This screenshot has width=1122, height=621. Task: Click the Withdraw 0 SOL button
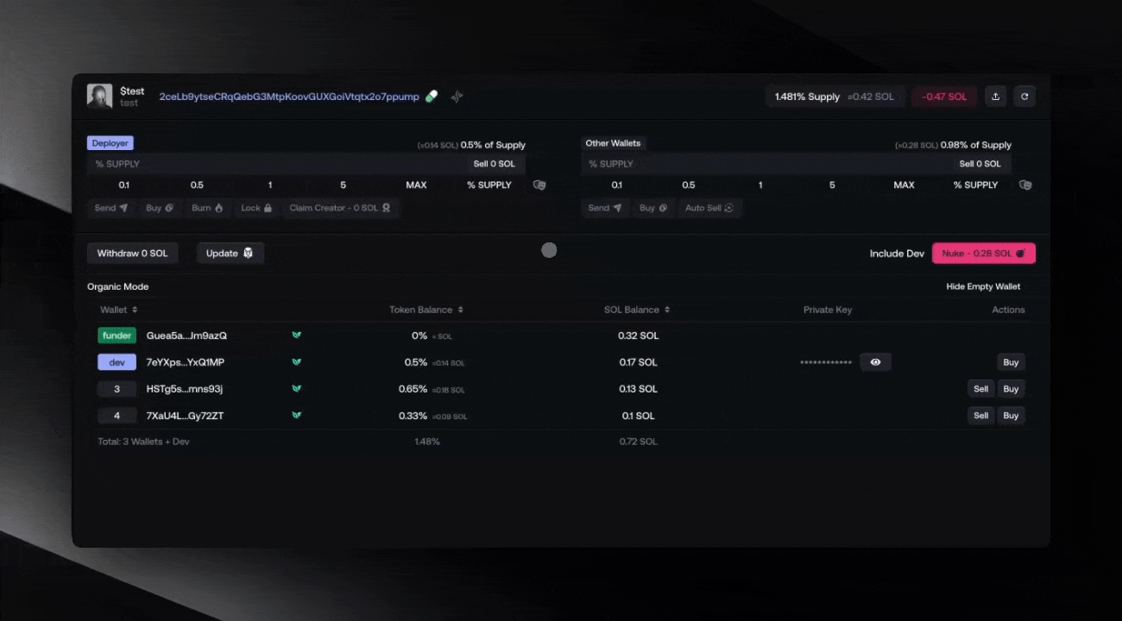132,254
